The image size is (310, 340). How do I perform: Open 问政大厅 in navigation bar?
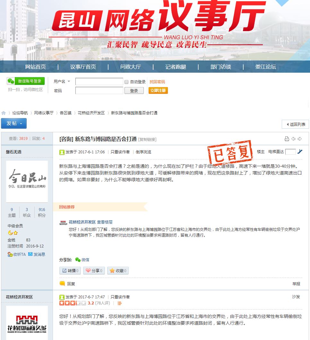pyautogui.click(x=131, y=67)
